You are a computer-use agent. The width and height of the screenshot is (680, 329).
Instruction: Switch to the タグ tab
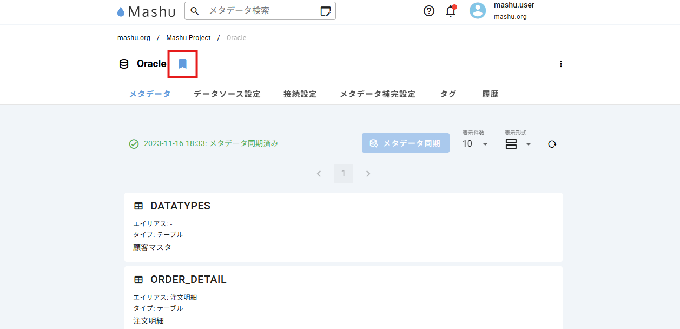[x=448, y=94]
